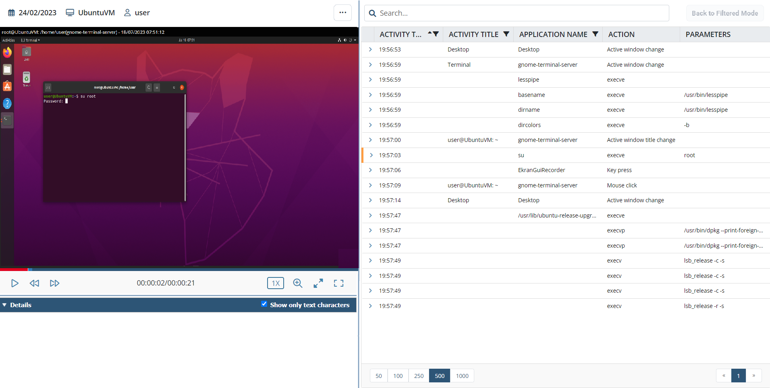This screenshot has width=770, height=388.
Task: Click the fast forward playback icon
Action: [54, 283]
